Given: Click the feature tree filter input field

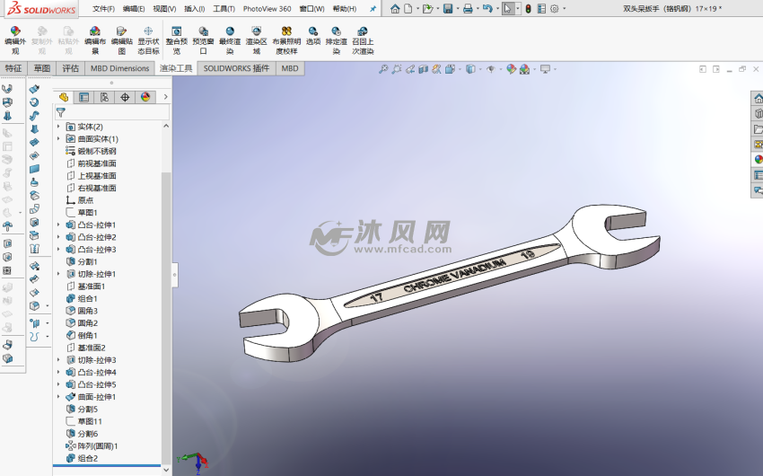Looking at the screenshot, I should pyautogui.click(x=108, y=113).
